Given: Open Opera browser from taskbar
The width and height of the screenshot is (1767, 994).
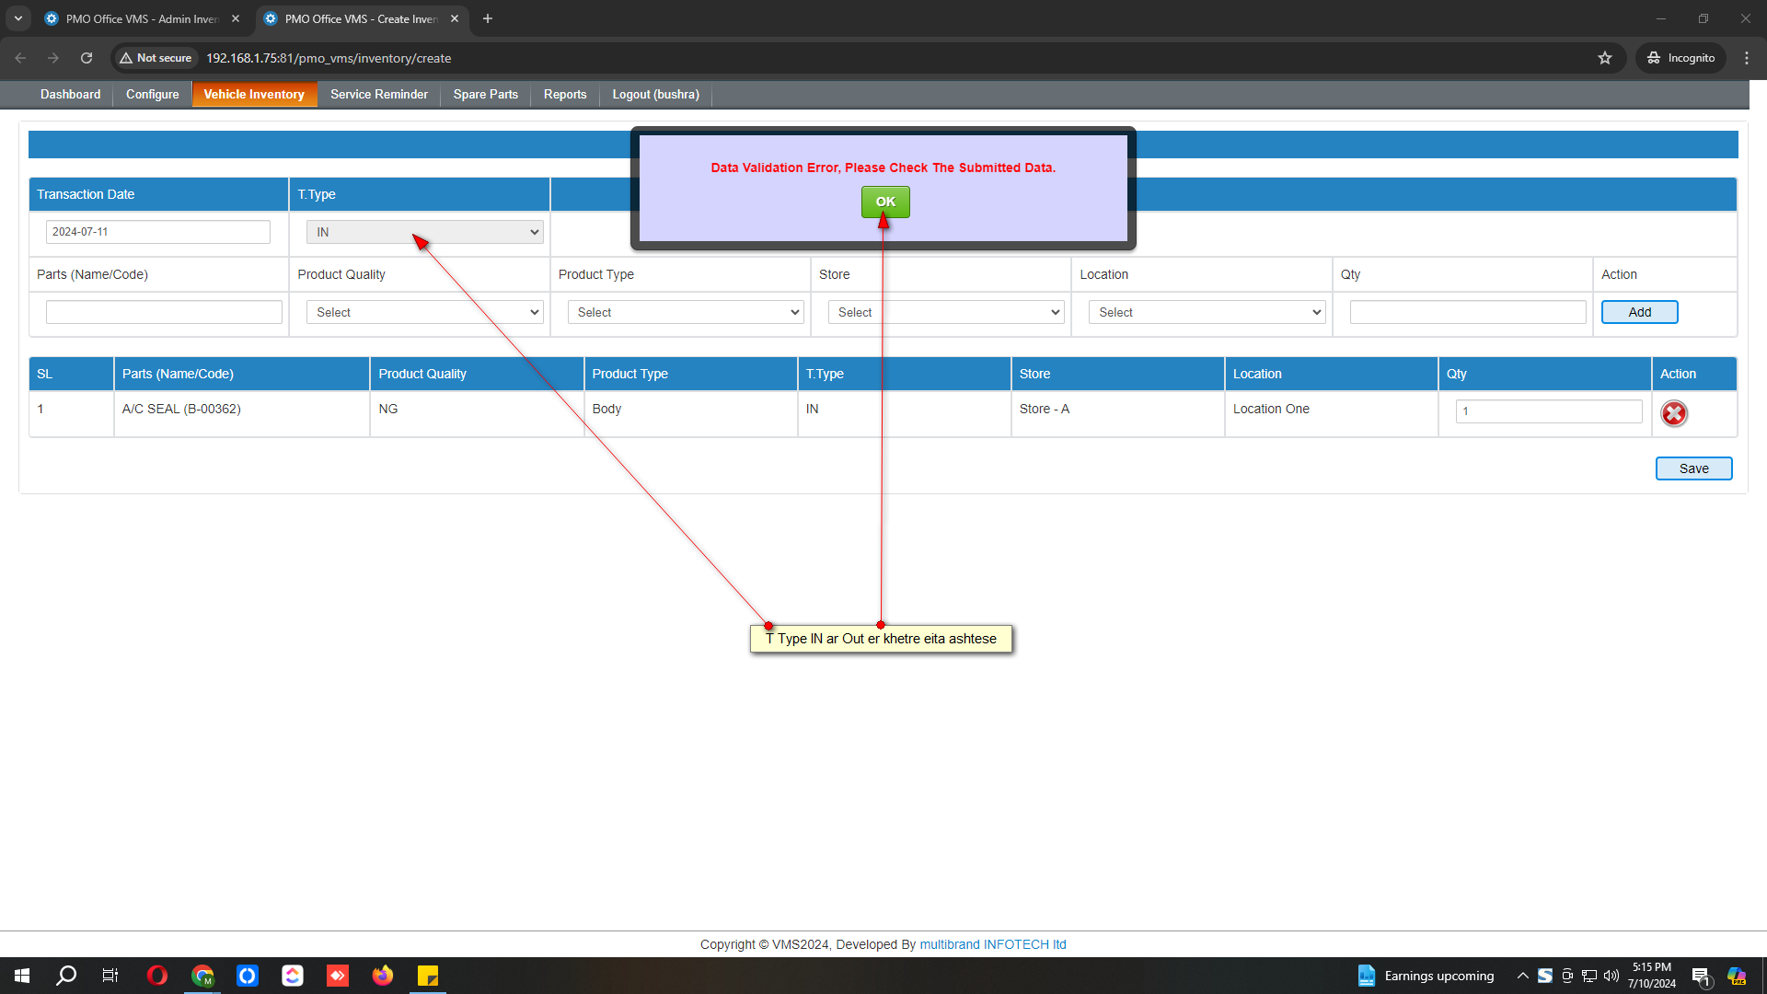Looking at the screenshot, I should pyautogui.click(x=157, y=976).
